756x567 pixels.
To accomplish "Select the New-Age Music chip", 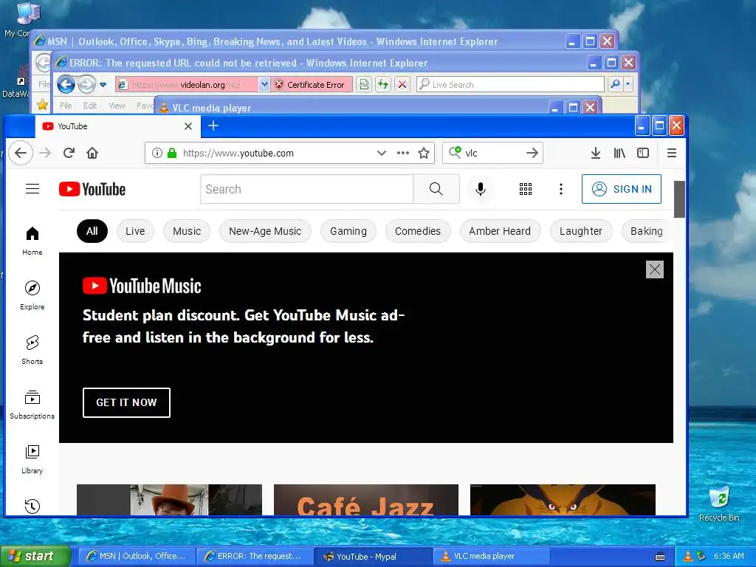I will point(265,231).
